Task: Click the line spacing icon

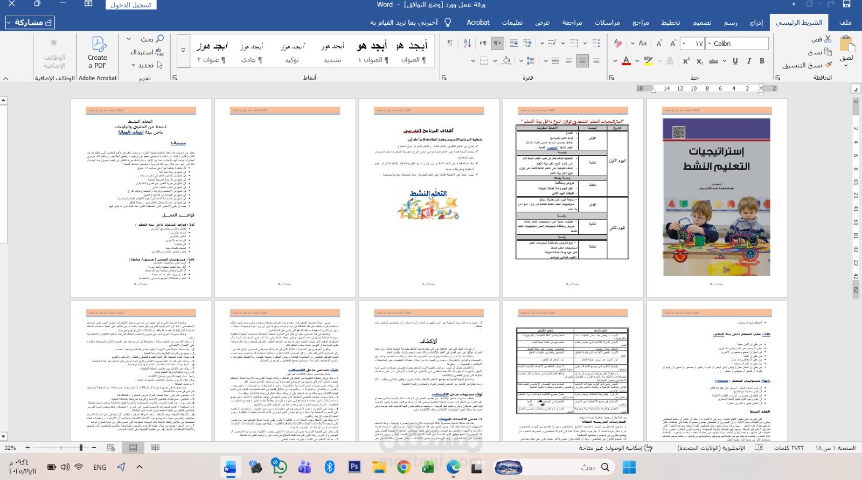Action: point(530,61)
